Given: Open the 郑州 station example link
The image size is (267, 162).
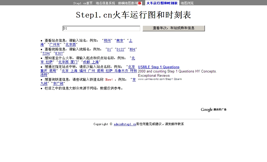Looking at the screenshot, I should (x=107, y=41).
